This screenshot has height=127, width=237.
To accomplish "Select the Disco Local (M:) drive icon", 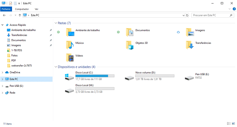I will [69, 91].
